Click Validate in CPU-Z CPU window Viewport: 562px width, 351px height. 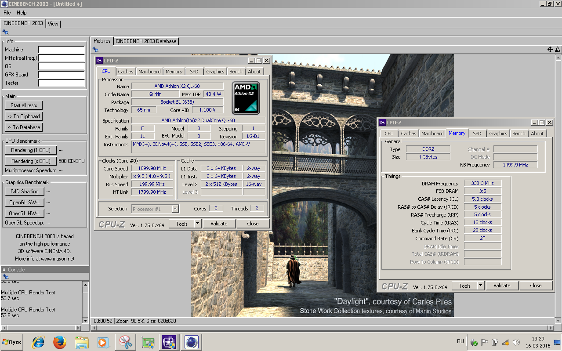tap(219, 224)
